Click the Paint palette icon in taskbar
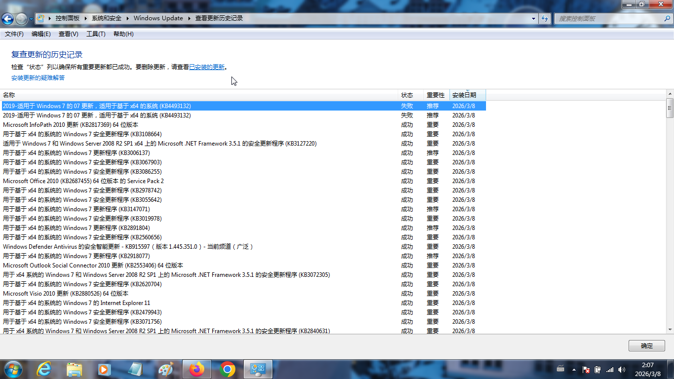The width and height of the screenshot is (674, 379). (166, 369)
